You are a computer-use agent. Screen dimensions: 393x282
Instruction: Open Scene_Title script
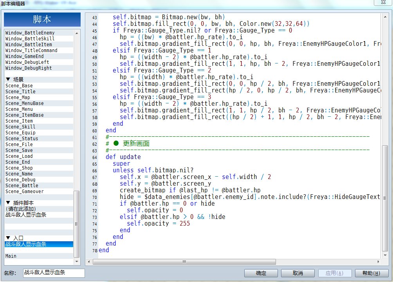(39, 92)
